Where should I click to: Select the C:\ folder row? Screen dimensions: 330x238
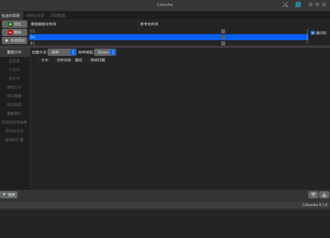168,31
